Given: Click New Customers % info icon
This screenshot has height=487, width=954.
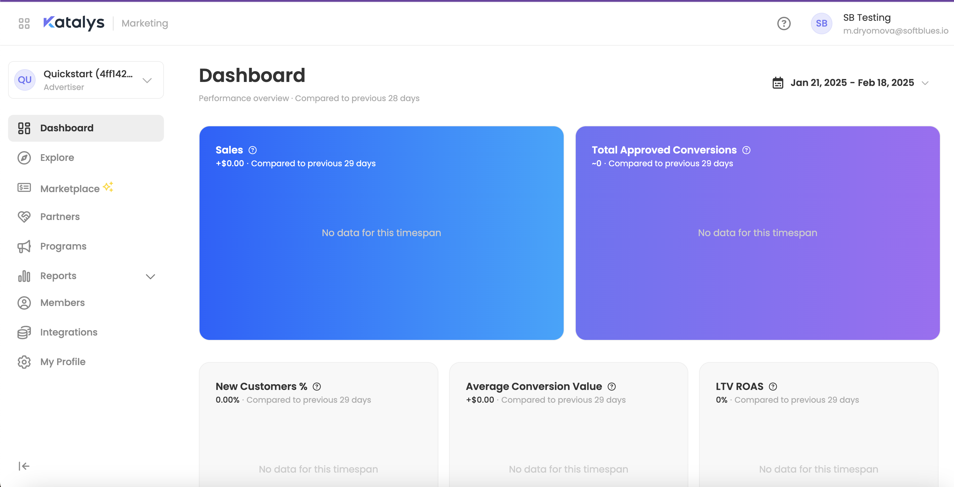Looking at the screenshot, I should point(317,386).
